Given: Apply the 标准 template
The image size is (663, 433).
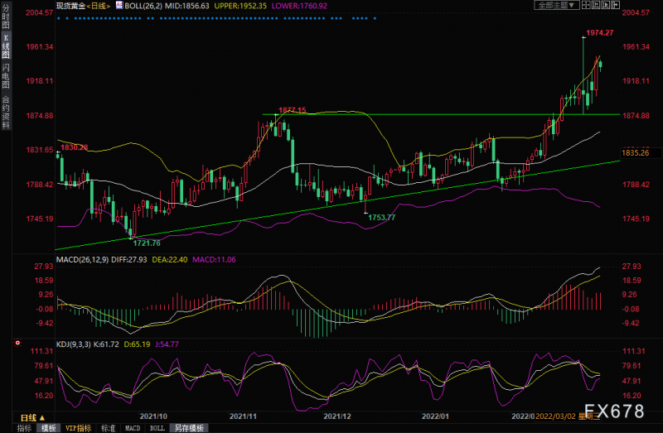Looking at the screenshot, I should point(108,428).
